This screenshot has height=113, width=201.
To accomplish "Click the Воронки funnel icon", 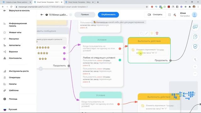I will pyautogui.click(x=5, y=51).
